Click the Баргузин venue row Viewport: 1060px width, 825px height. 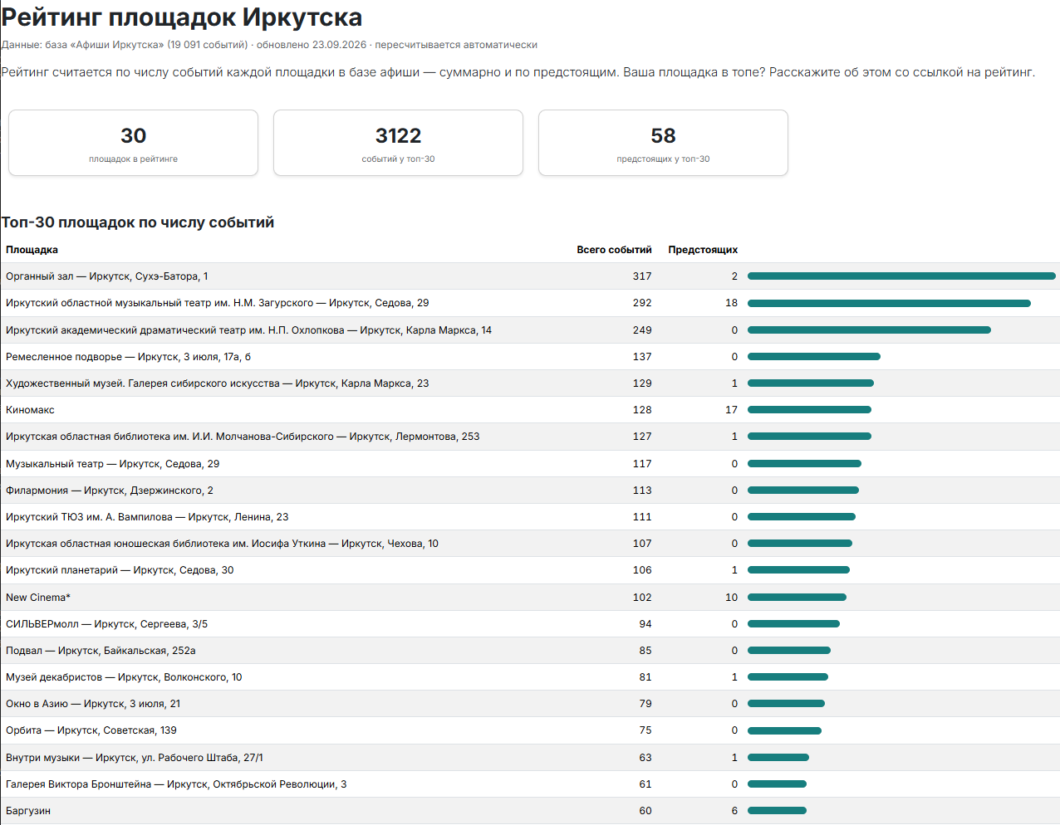pyautogui.click(x=530, y=811)
